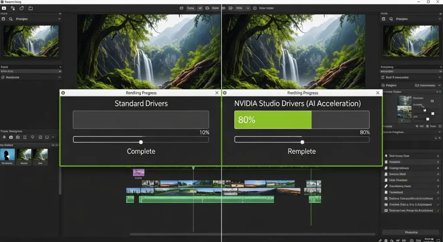Select the purple title clip on the timeline

click(138, 172)
